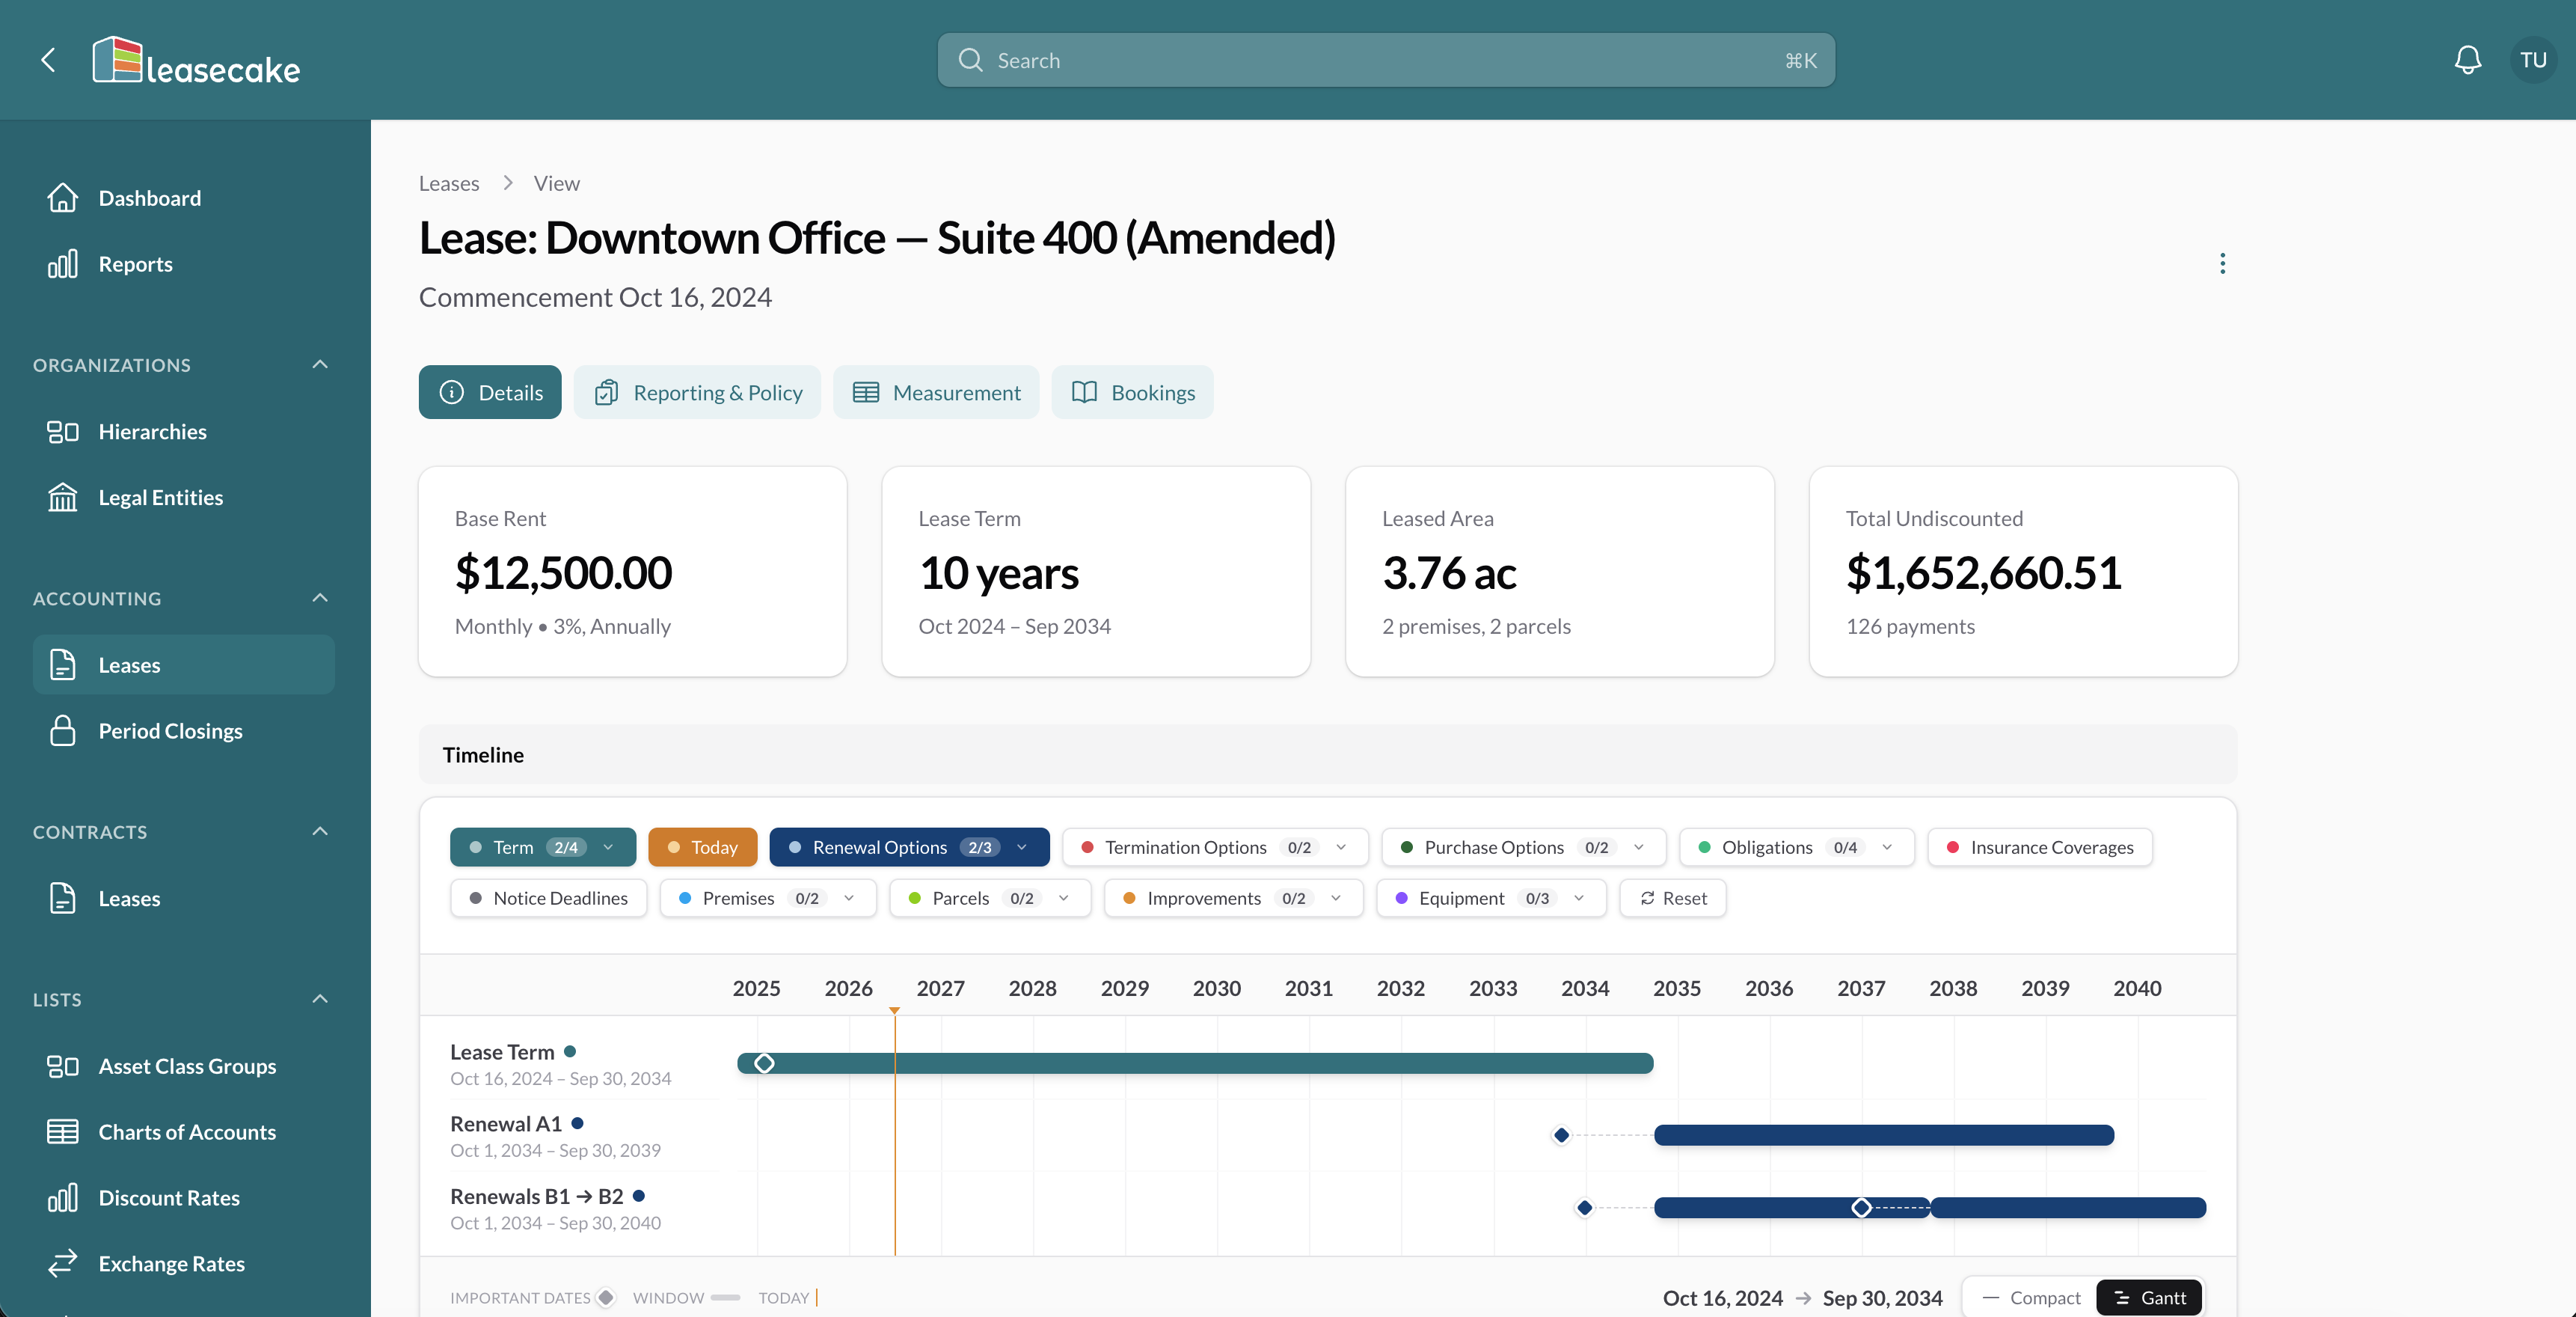Click the Reports bar chart icon
The height and width of the screenshot is (1317, 2576).
tap(62, 264)
